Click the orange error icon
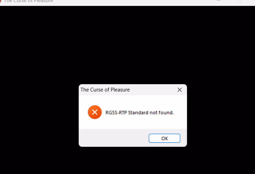The width and height of the screenshot is (255, 174). tap(95, 112)
